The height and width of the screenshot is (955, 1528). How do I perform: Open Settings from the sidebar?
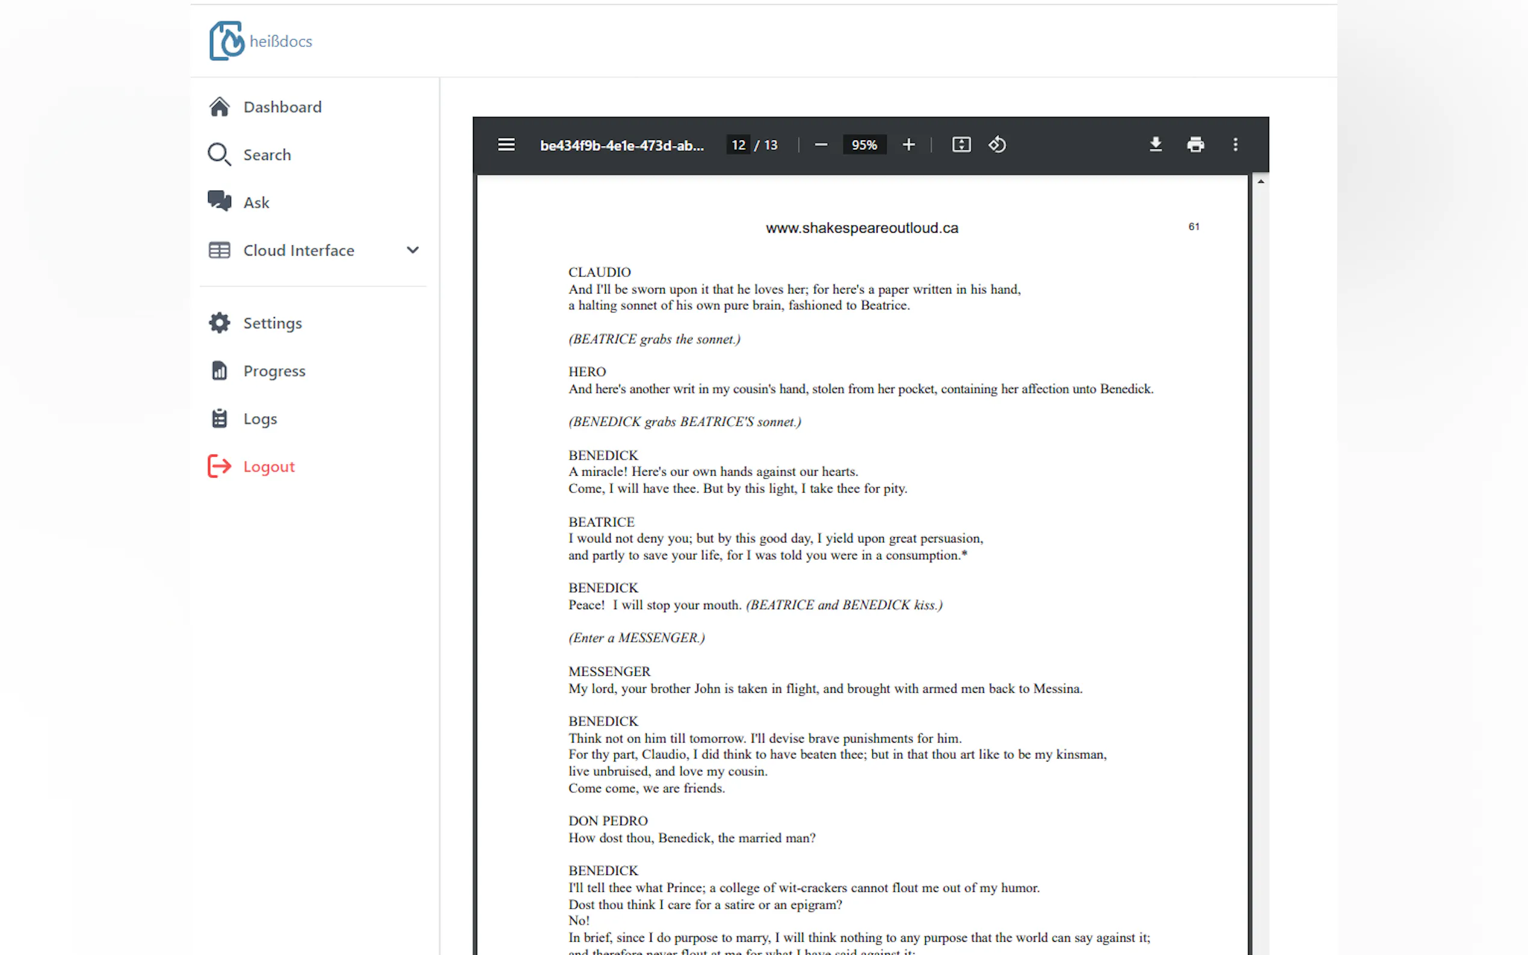(x=273, y=324)
